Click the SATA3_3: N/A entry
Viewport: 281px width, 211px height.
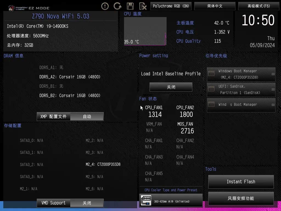(32, 177)
